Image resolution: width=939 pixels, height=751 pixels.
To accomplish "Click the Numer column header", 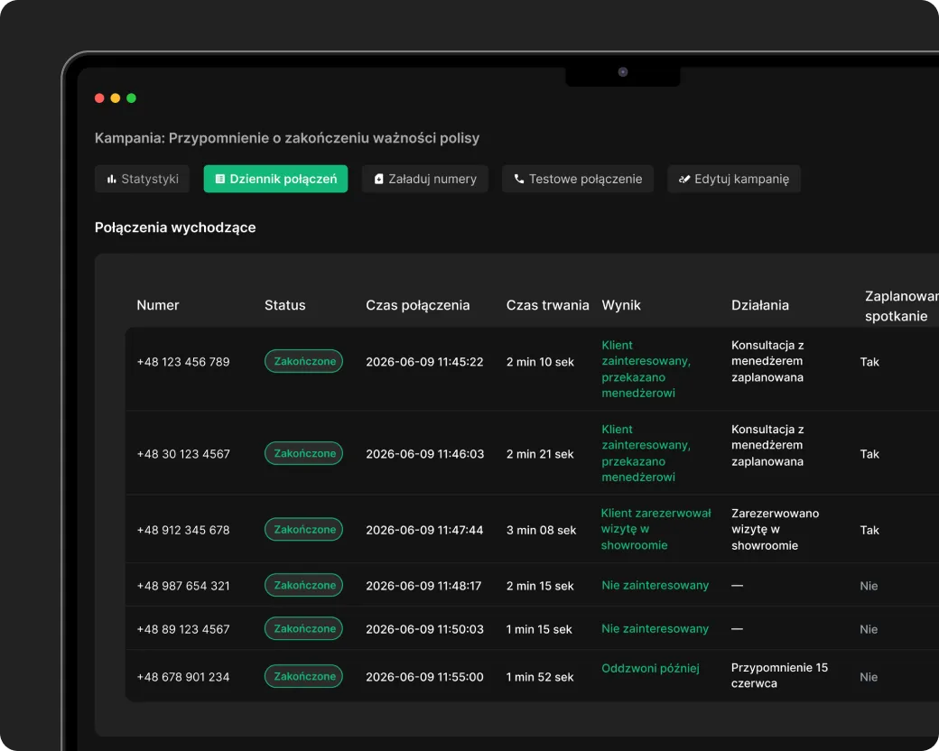I will pos(158,305).
